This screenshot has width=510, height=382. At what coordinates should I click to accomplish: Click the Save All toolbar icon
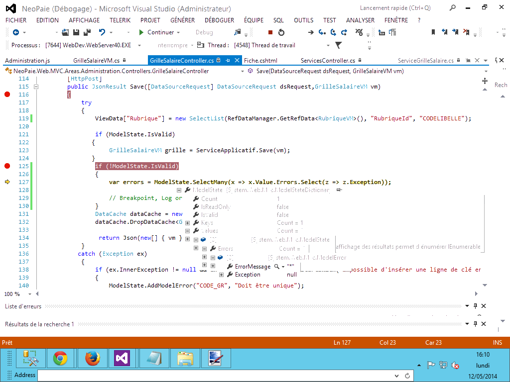click(87, 32)
